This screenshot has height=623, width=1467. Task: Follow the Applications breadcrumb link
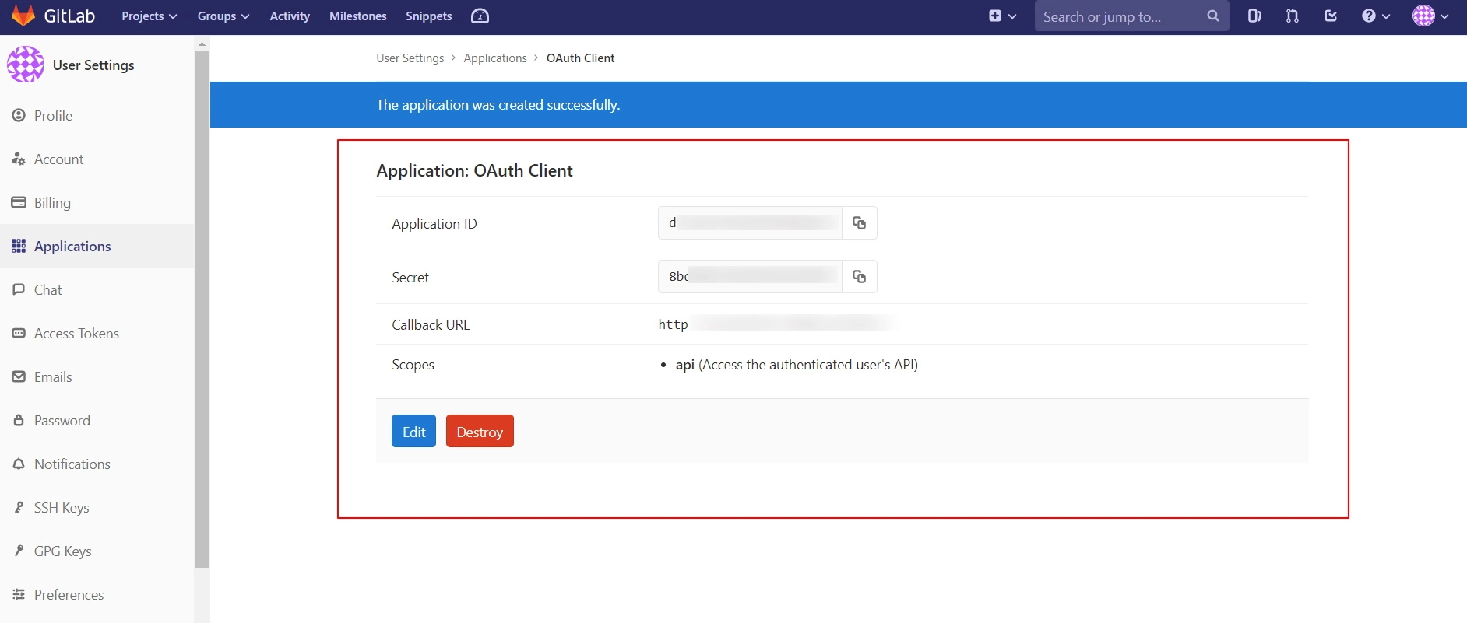click(x=495, y=58)
